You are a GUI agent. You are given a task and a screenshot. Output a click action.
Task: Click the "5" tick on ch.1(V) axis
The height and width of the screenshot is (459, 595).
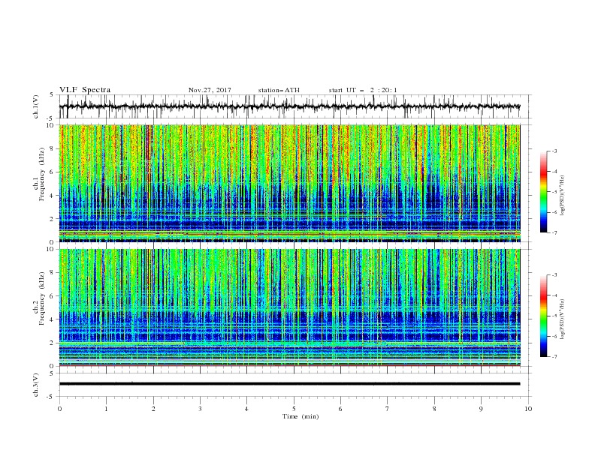point(52,95)
